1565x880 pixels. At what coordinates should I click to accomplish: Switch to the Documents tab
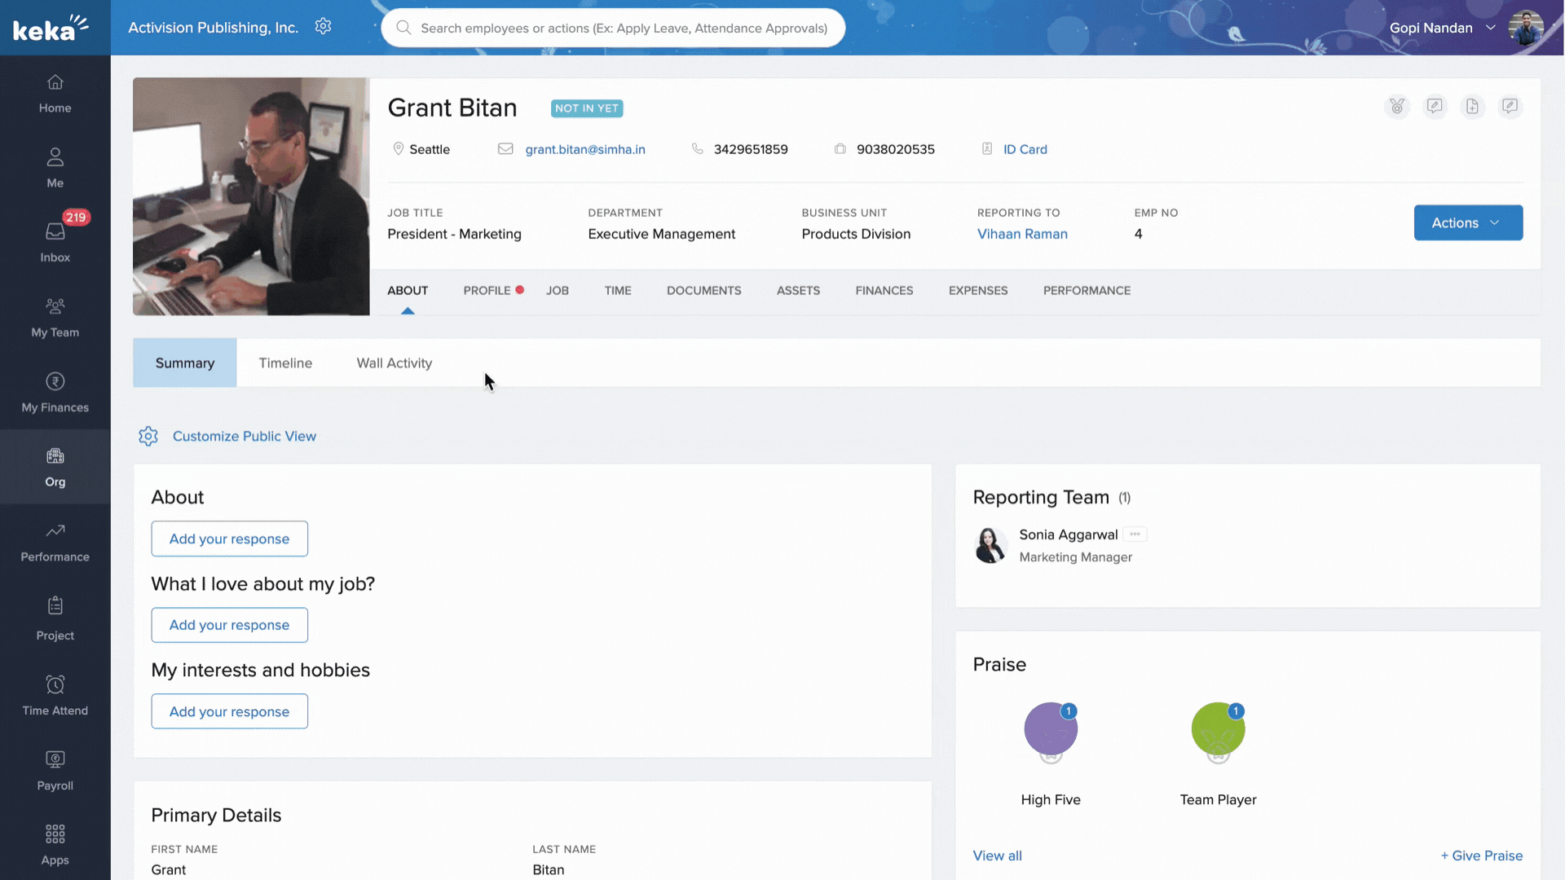(703, 291)
